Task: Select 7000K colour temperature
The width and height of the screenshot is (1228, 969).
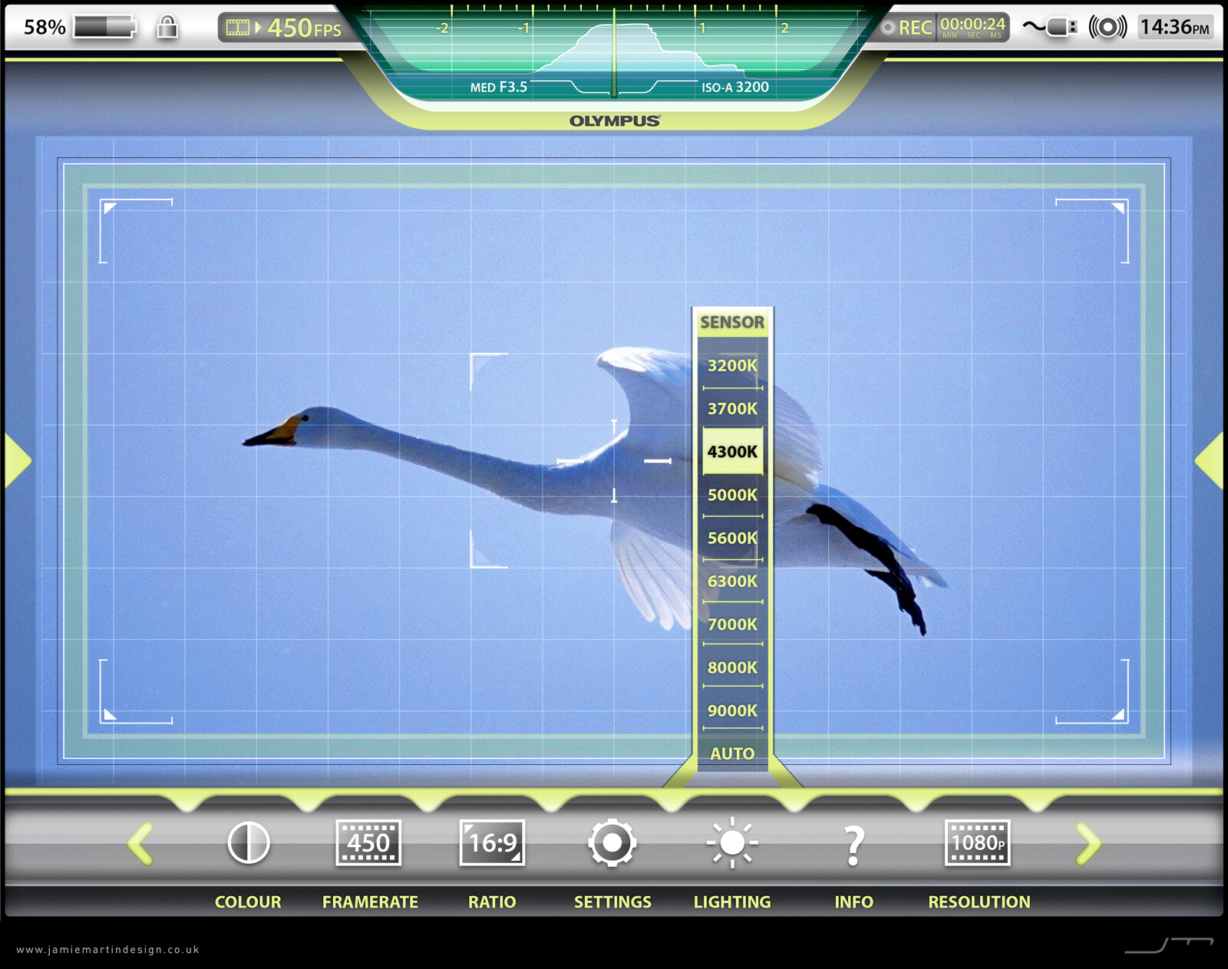Action: coord(732,625)
